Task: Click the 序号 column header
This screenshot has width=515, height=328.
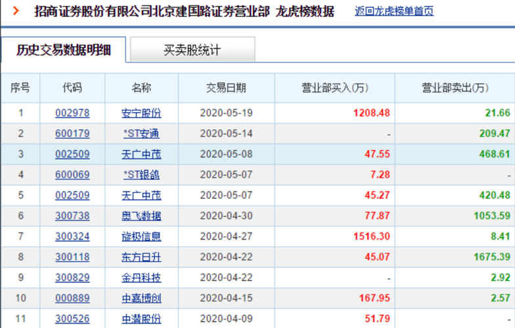Action: 20,88
